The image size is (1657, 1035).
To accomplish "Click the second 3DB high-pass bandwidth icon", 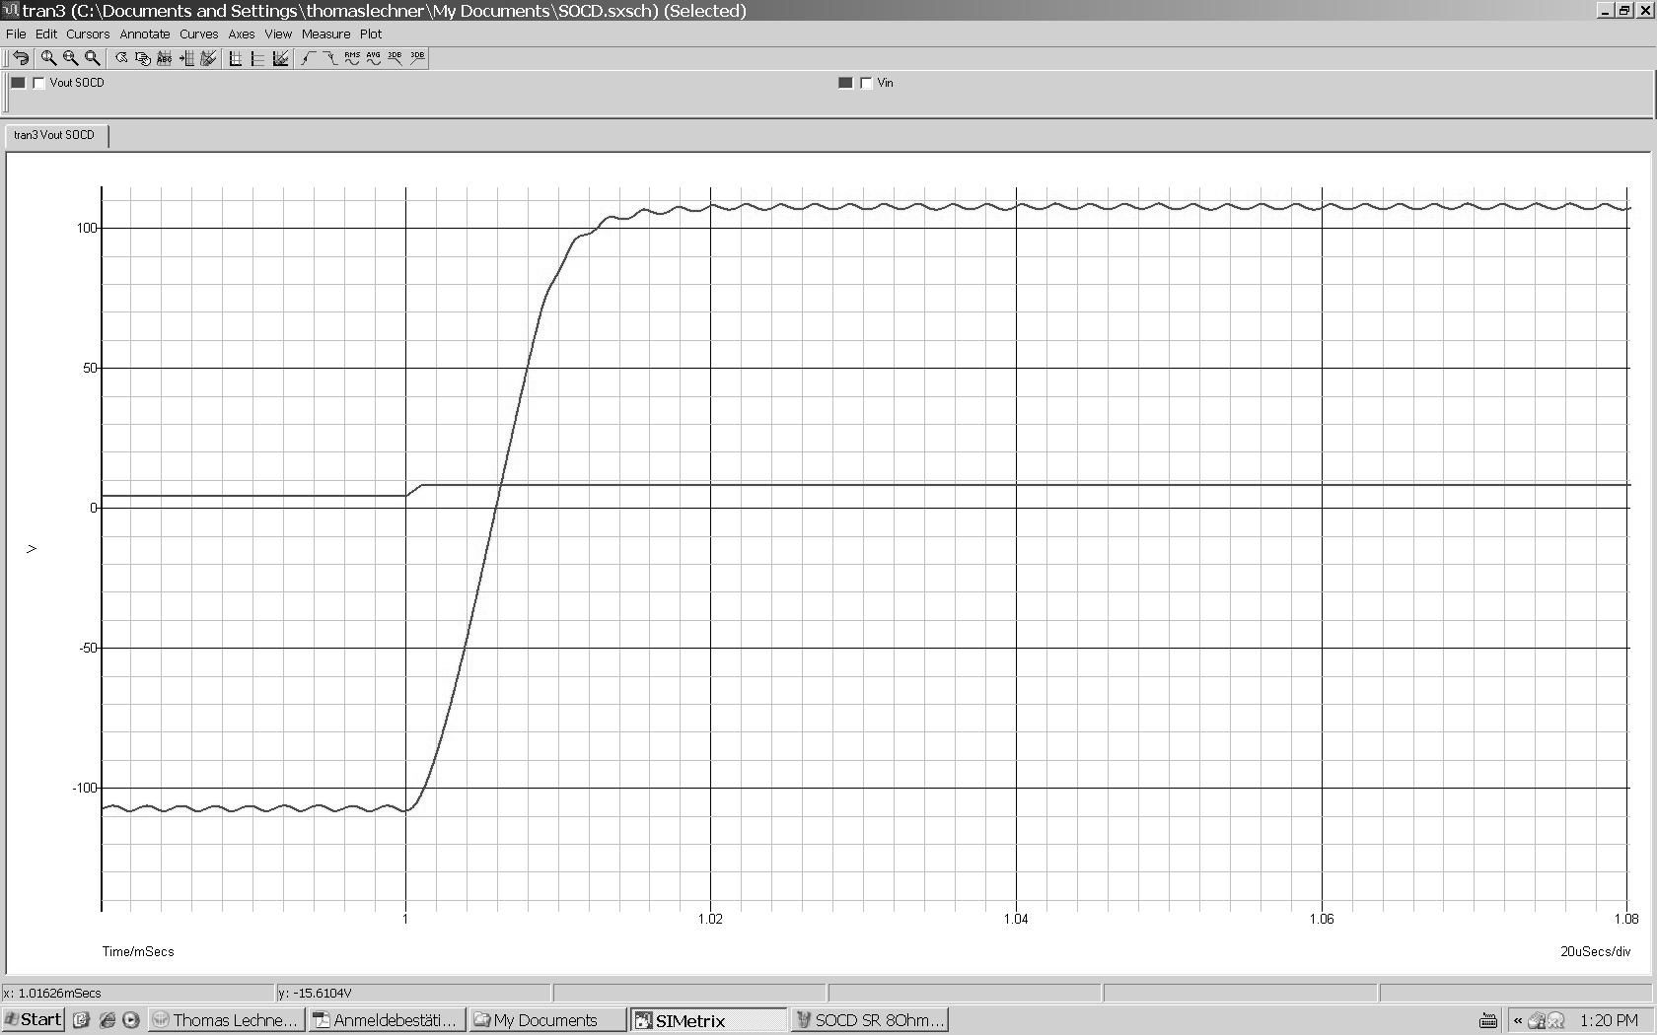I will pyautogui.click(x=417, y=58).
